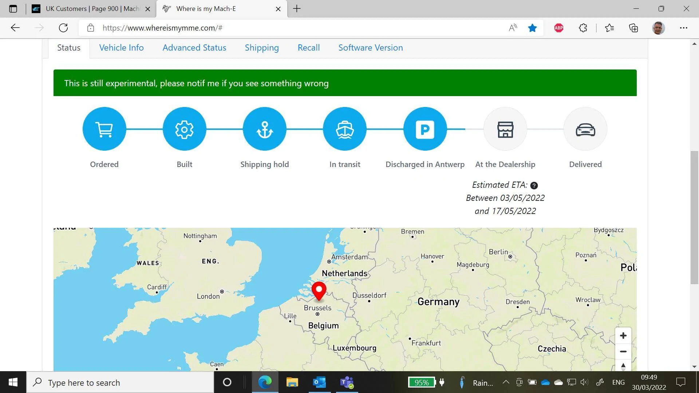
Task: Click the Ordered shopping cart step icon
Action: click(x=104, y=129)
